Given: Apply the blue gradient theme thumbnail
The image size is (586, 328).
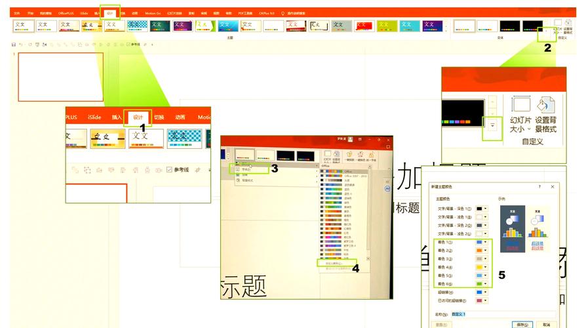Looking at the screenshot, I should 228,26.
